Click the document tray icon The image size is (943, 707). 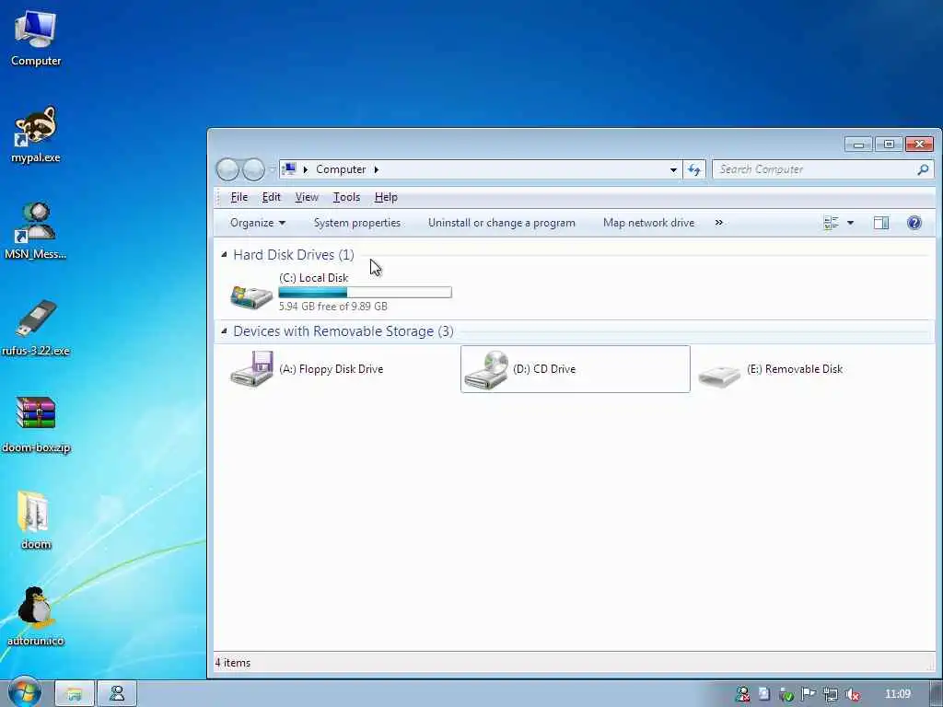coord(763,694)
